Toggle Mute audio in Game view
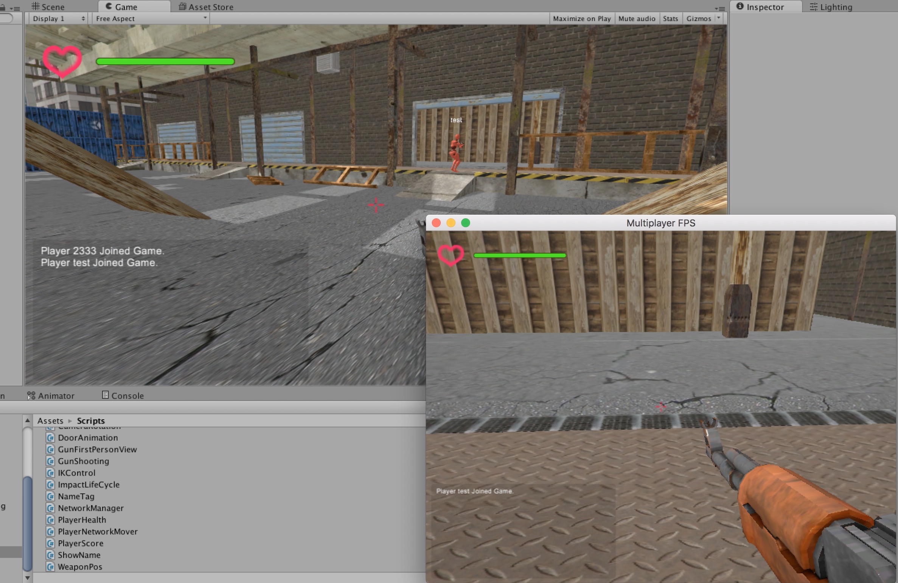This screenshot has height=583, width=898. (637, 19)
